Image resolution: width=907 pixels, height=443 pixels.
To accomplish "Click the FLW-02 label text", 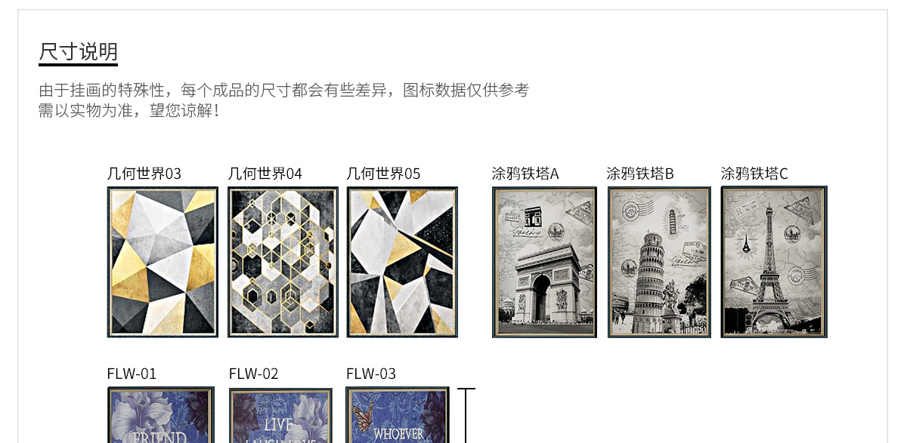I will [254, 374].
